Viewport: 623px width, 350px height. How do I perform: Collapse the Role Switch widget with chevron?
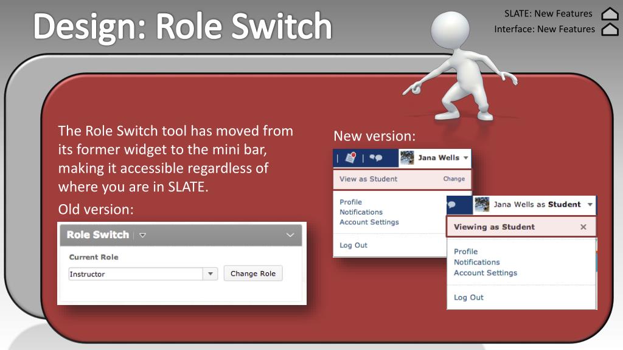290,235
